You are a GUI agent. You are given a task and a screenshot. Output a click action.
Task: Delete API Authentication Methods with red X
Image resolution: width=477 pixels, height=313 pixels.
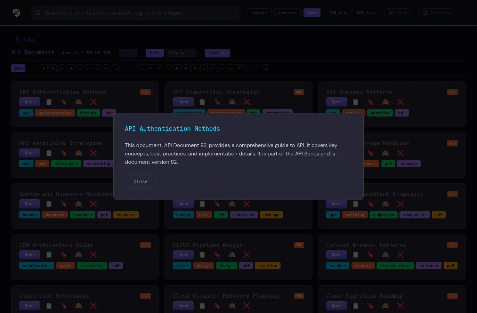pos(94,102)
